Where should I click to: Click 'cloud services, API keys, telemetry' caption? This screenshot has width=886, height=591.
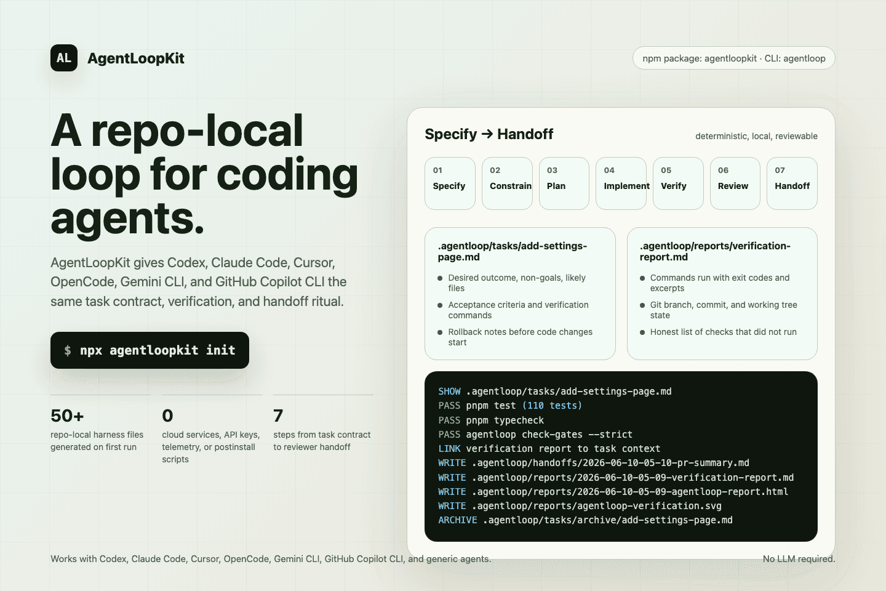pyautogui.click(x=211, y=447)
